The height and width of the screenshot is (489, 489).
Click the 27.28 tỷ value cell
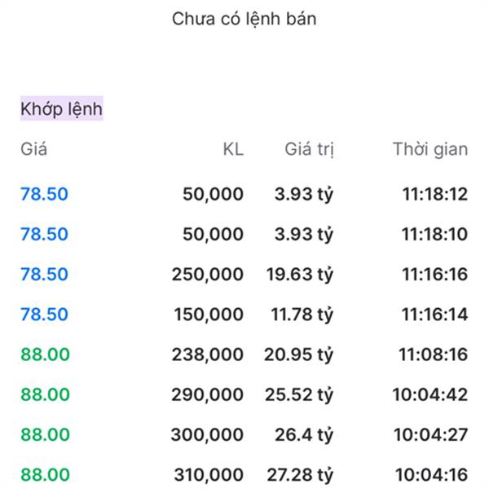(x=300, y=474)
